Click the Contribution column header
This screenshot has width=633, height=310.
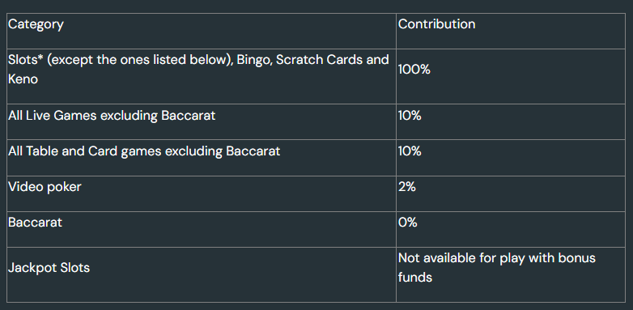pos(436,24)
